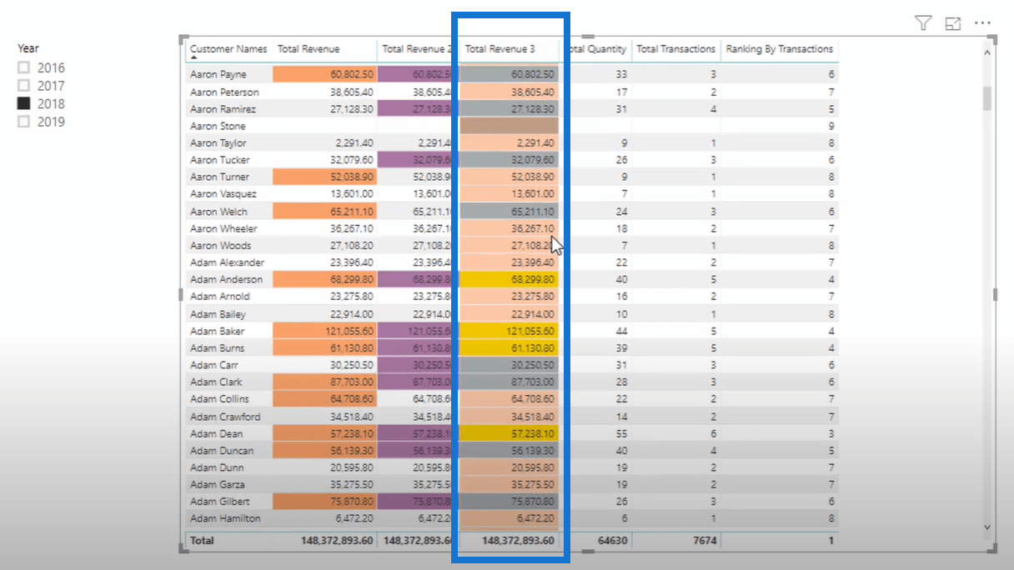
Task: Select the Adam Arnold customer name
Action: [220, 297]
